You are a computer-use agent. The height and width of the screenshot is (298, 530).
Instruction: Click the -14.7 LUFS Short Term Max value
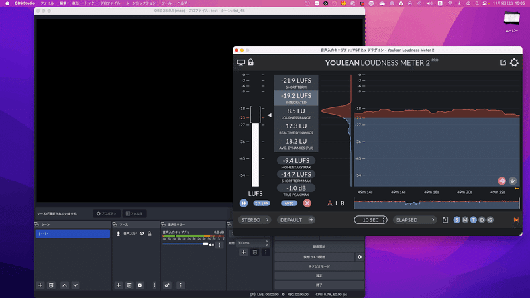(296, 174)
